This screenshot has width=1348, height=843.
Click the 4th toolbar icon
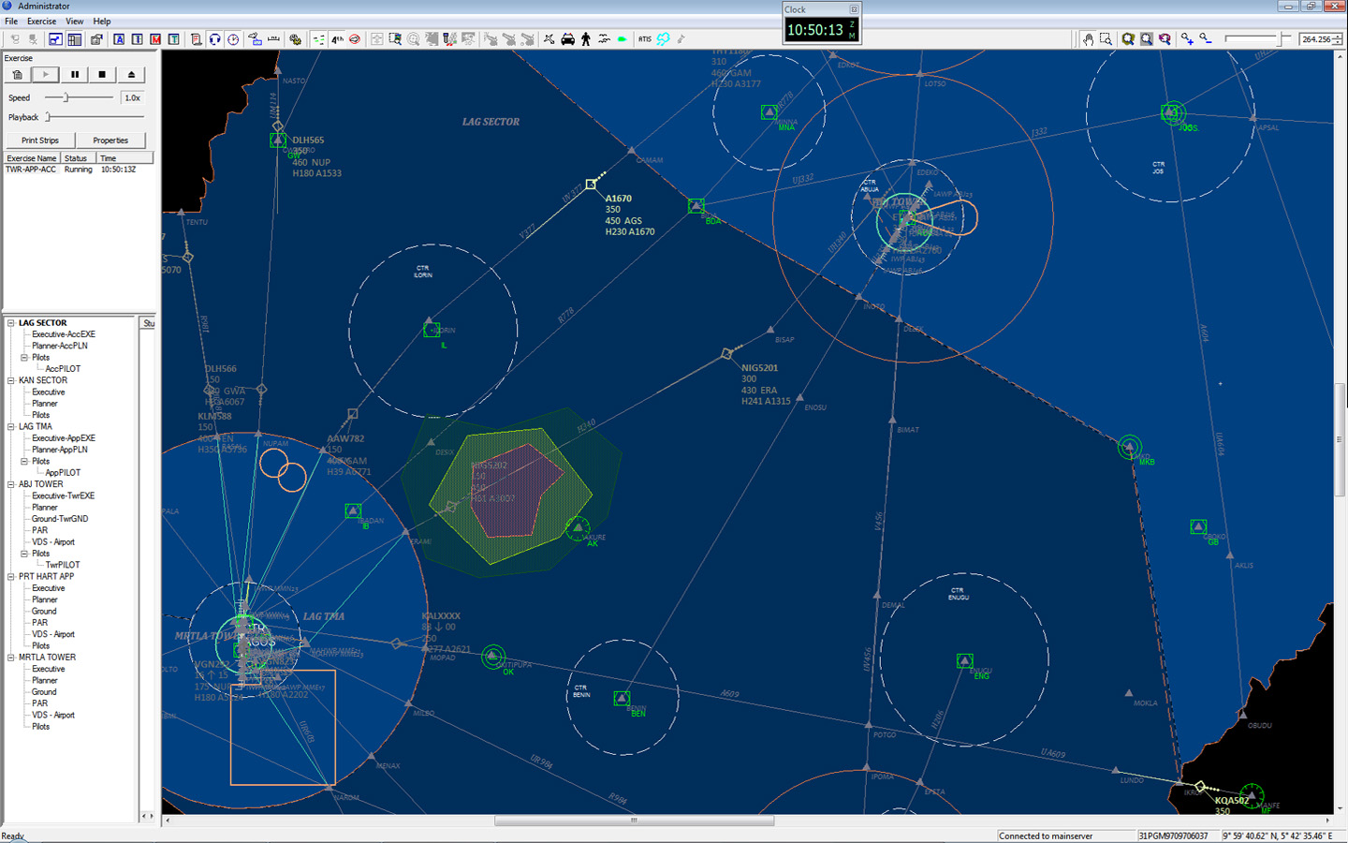(x=337, y=39)
